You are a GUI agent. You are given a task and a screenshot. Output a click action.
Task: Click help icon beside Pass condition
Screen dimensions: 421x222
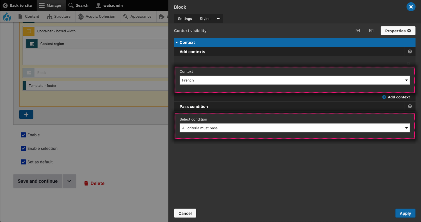(x=410, y=107)
